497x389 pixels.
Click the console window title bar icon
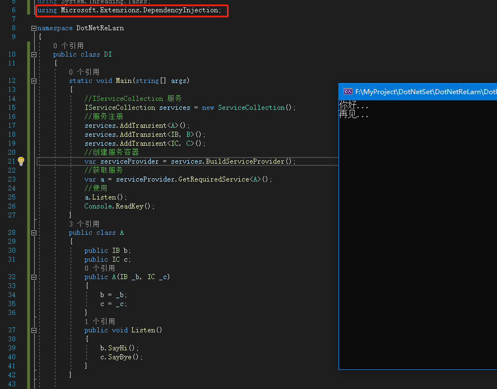tap(347, 91)
